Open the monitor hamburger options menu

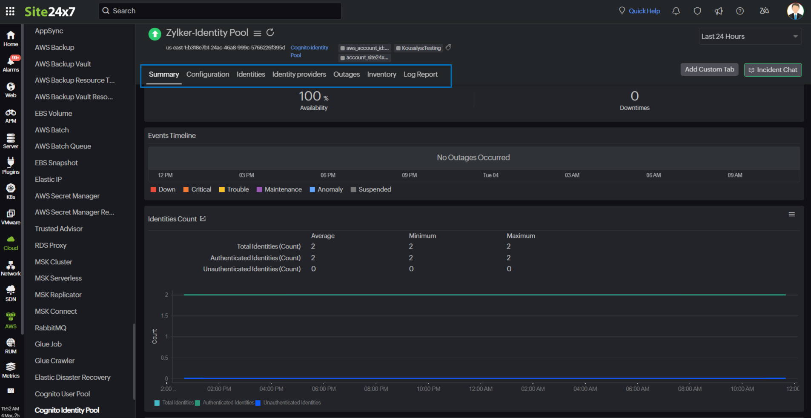(x=257, y=33)
